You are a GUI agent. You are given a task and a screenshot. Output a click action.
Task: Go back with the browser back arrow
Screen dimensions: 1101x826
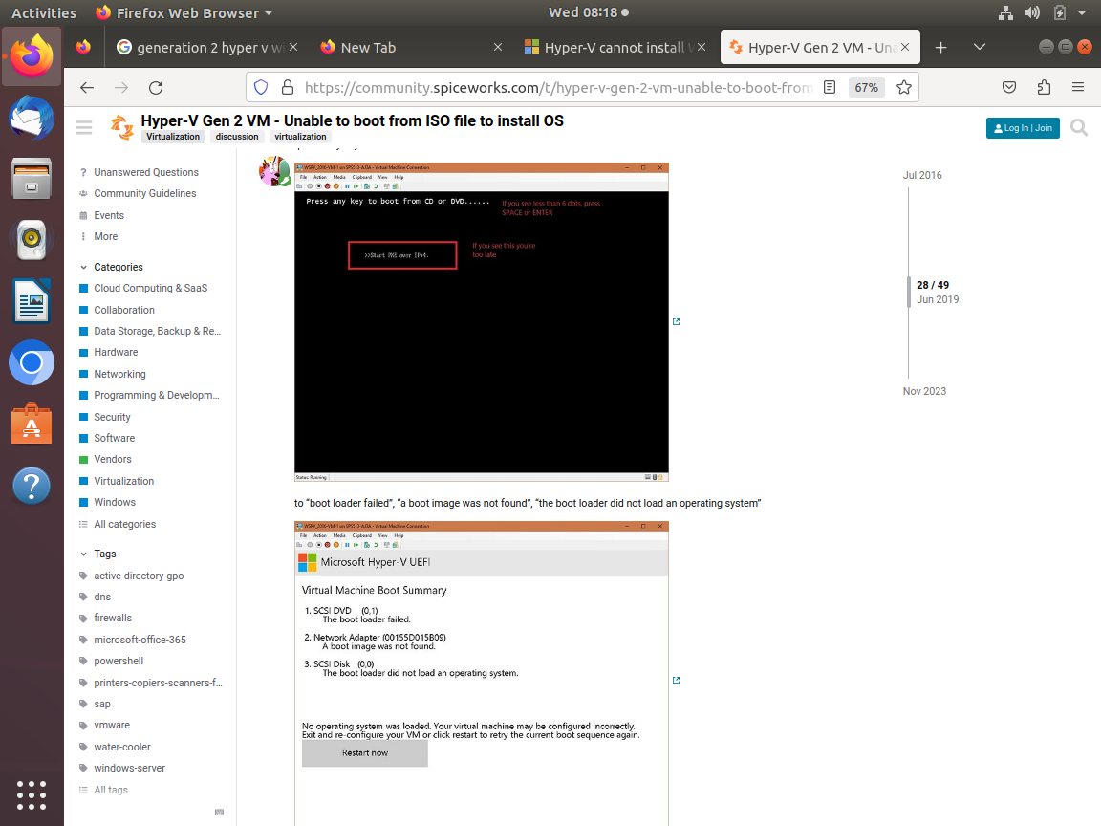click(87, 87)
